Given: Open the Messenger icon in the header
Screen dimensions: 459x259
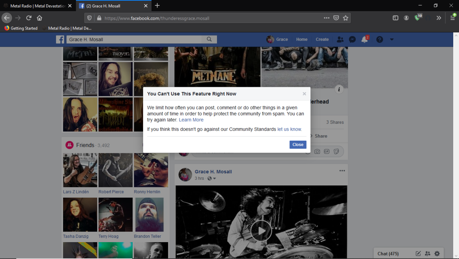Looking at the screenshot, I should point(352,39).
